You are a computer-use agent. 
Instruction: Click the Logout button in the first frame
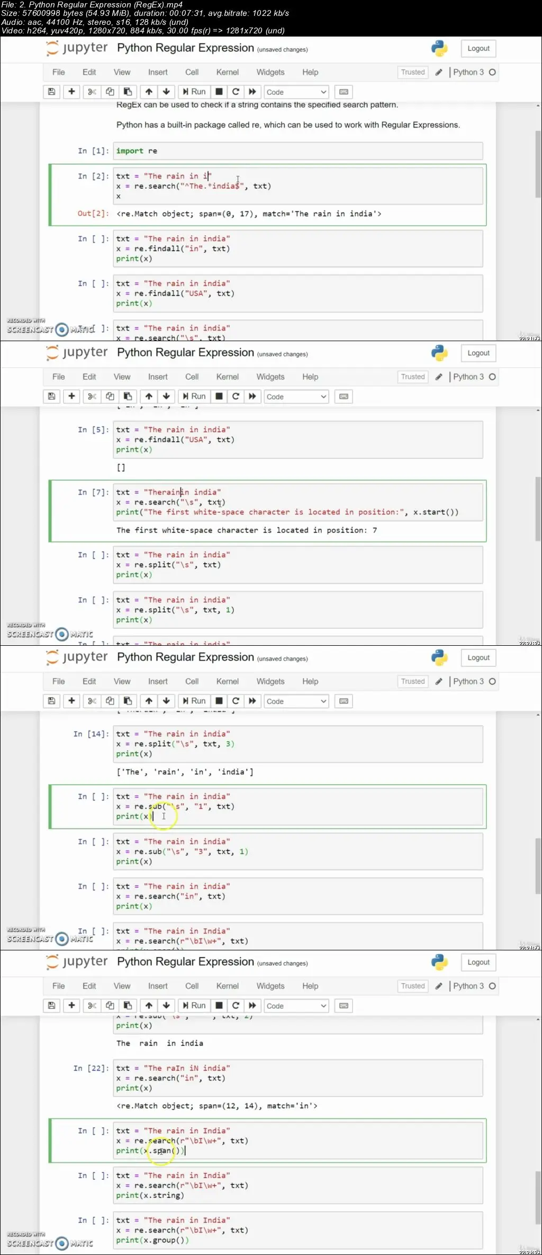click(478, 48)
